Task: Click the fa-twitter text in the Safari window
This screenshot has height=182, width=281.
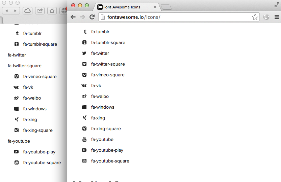Action: tap(17, 55)
